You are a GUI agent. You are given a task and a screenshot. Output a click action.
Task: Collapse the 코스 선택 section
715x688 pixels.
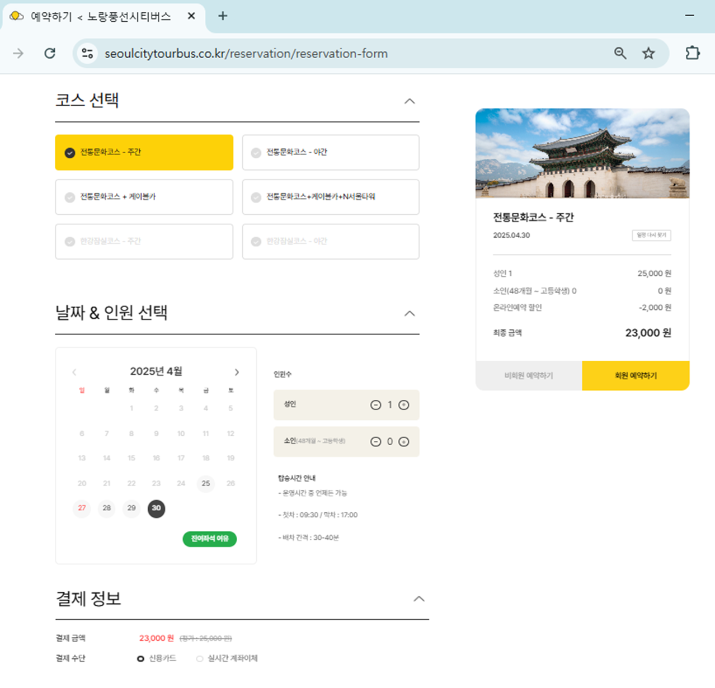[x=410, y=101]
